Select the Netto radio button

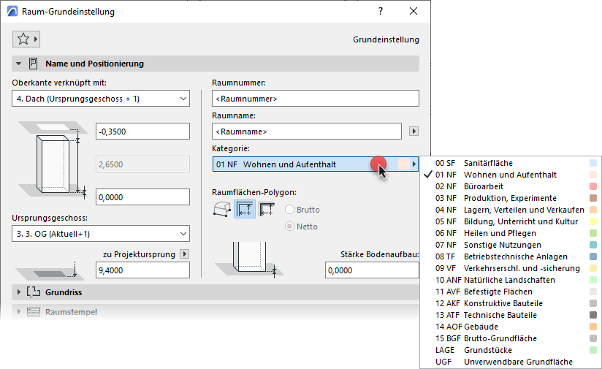289,227
